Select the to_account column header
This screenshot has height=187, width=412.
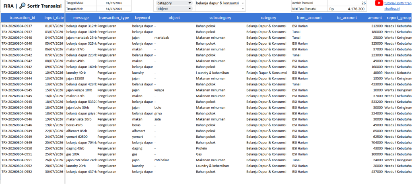[x=347, y=18]
